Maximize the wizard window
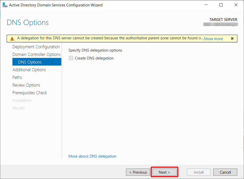This screenshot has height=179, width=244. pos(221,5)
